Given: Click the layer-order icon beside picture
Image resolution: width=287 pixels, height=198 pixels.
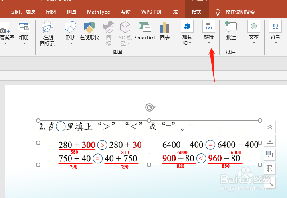Looking at the screenshot, I should pos(270,154).
